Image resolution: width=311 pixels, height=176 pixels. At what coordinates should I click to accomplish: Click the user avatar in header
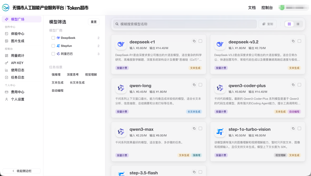(282, 8)
